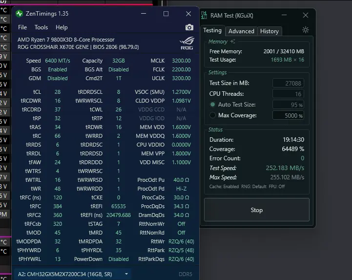The image size is (352, 280).
Task: Click the tCL value 28
Action: (x=58, y=92)
